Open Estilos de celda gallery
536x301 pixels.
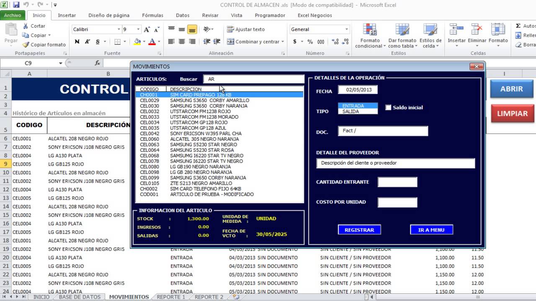click(x=430, y=36)
